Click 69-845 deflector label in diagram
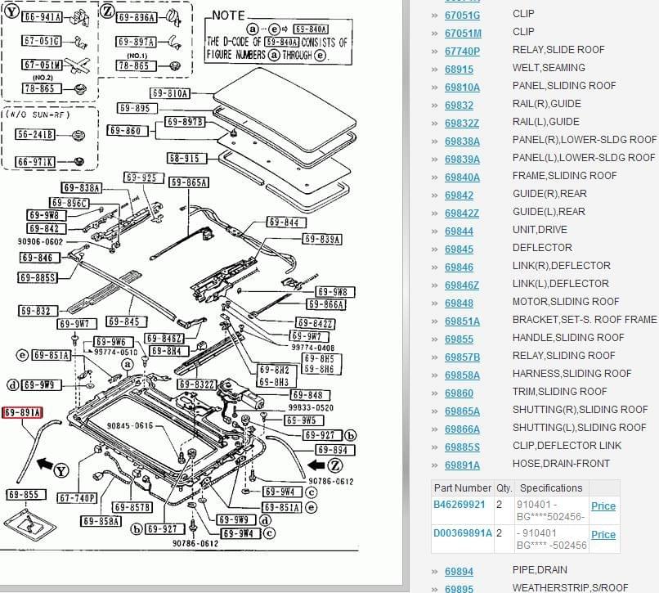Image resolution: width=659 pixels, height=593 pixels. (127, 321)
